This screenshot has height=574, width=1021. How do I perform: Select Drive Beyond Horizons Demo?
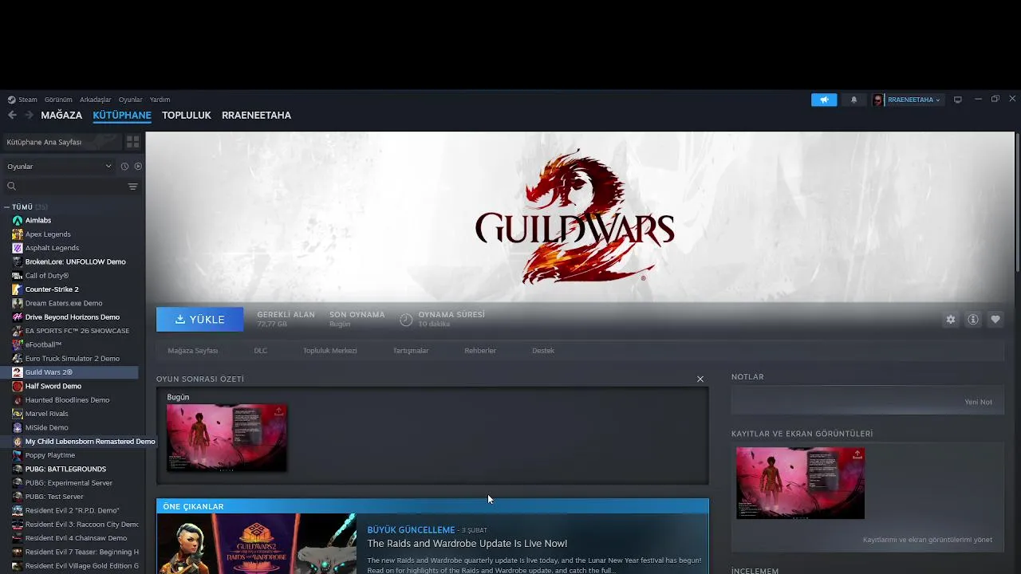[72, 317]
